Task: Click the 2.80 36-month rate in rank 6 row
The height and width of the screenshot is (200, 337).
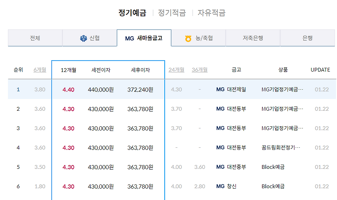Action: click(199, 186)
